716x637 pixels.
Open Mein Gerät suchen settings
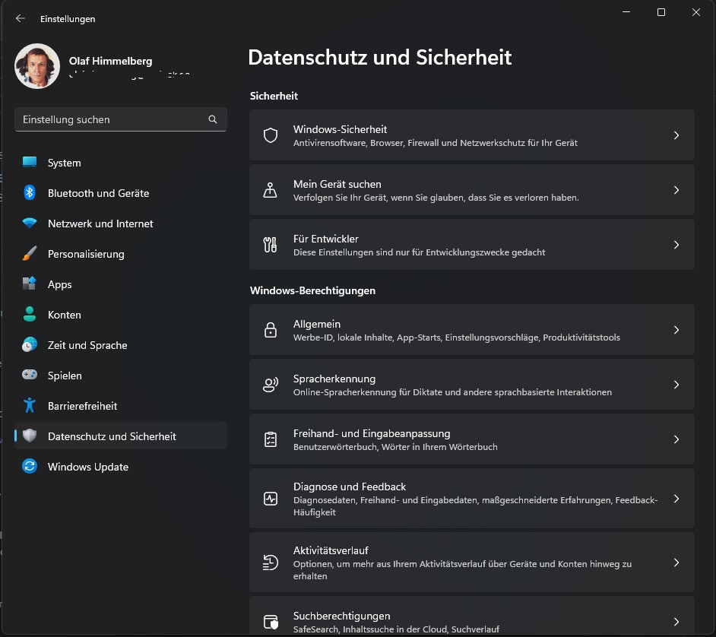click(472, 190)
